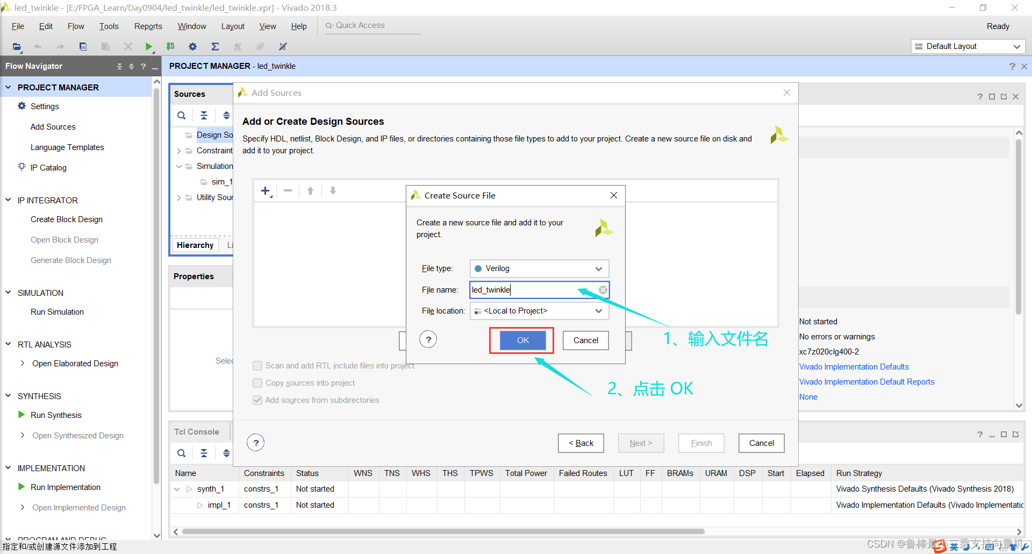Viewport: 1032px width, 554px height.
Task: Click expand all icon in Sources panel
Action: coord(226,115)
